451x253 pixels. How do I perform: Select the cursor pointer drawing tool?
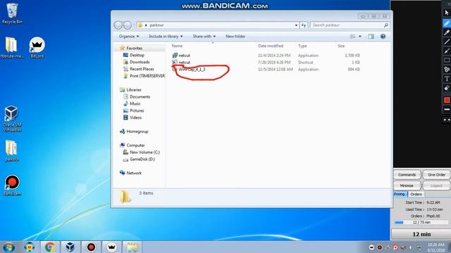[x=447, y=13]
